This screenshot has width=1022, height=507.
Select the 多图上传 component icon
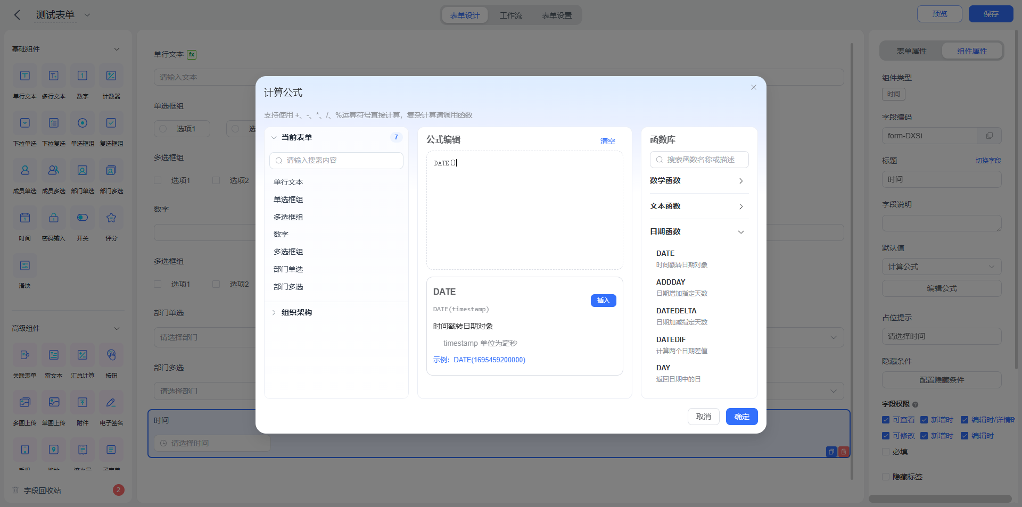tap(25, 402)
